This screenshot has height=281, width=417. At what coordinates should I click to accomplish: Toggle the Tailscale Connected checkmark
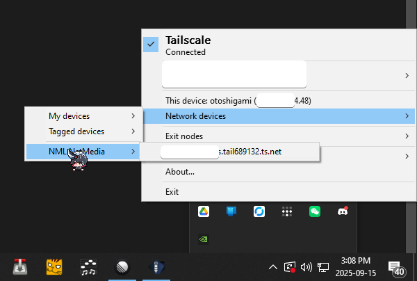click(151, 45)
